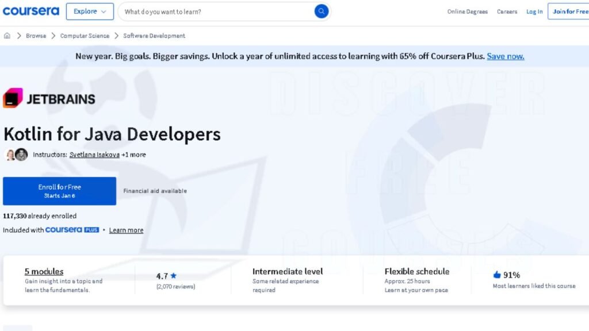Screen dimensions: 589x331
Task: Show the '+1 more' instructors
Action: (133, 155)
